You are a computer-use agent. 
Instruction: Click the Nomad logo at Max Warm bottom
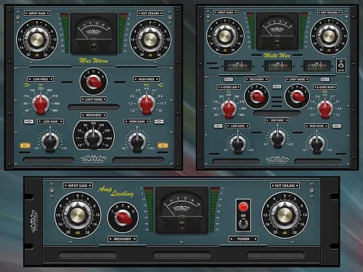[94, 160]
